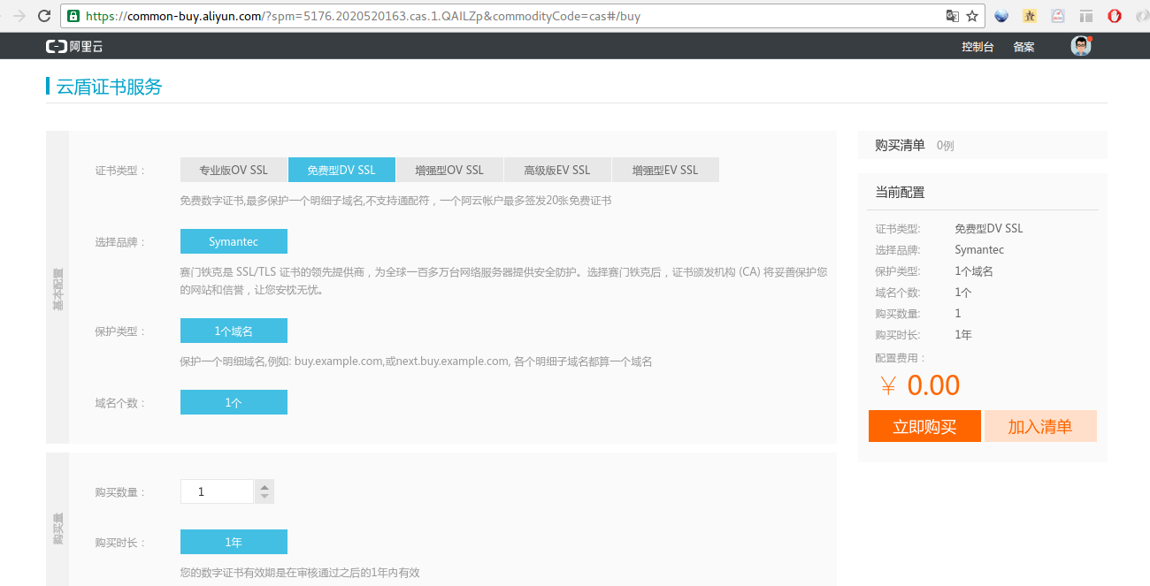This screenshot has height=586, width=1150.
Task: Click the blue globe extension icon
Action: 1000,15
